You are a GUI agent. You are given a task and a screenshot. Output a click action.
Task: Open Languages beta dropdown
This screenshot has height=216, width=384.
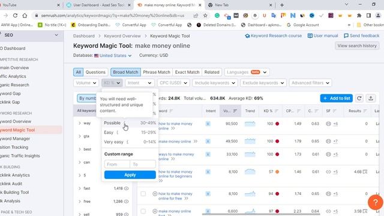tap(247, 72)
